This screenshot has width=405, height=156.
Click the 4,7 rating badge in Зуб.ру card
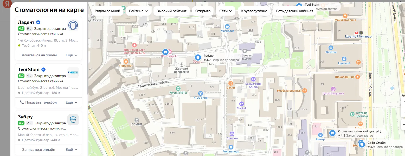[21, 123]
